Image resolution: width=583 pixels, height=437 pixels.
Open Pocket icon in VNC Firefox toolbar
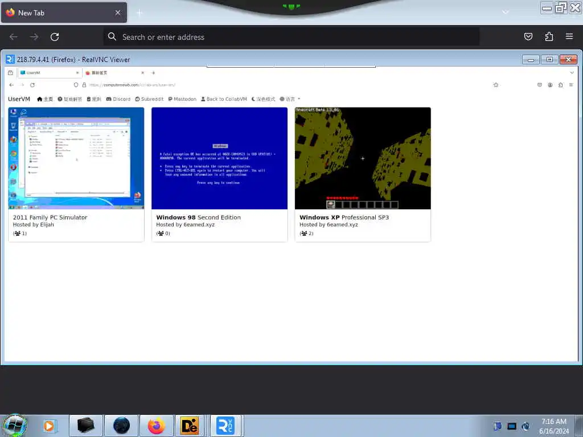click(x=540, y=85)
